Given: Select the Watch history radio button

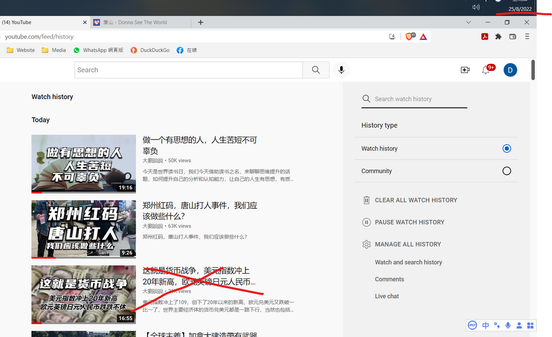Looking at the screenshot, I should pyautogui.click(x=506, y=148).
